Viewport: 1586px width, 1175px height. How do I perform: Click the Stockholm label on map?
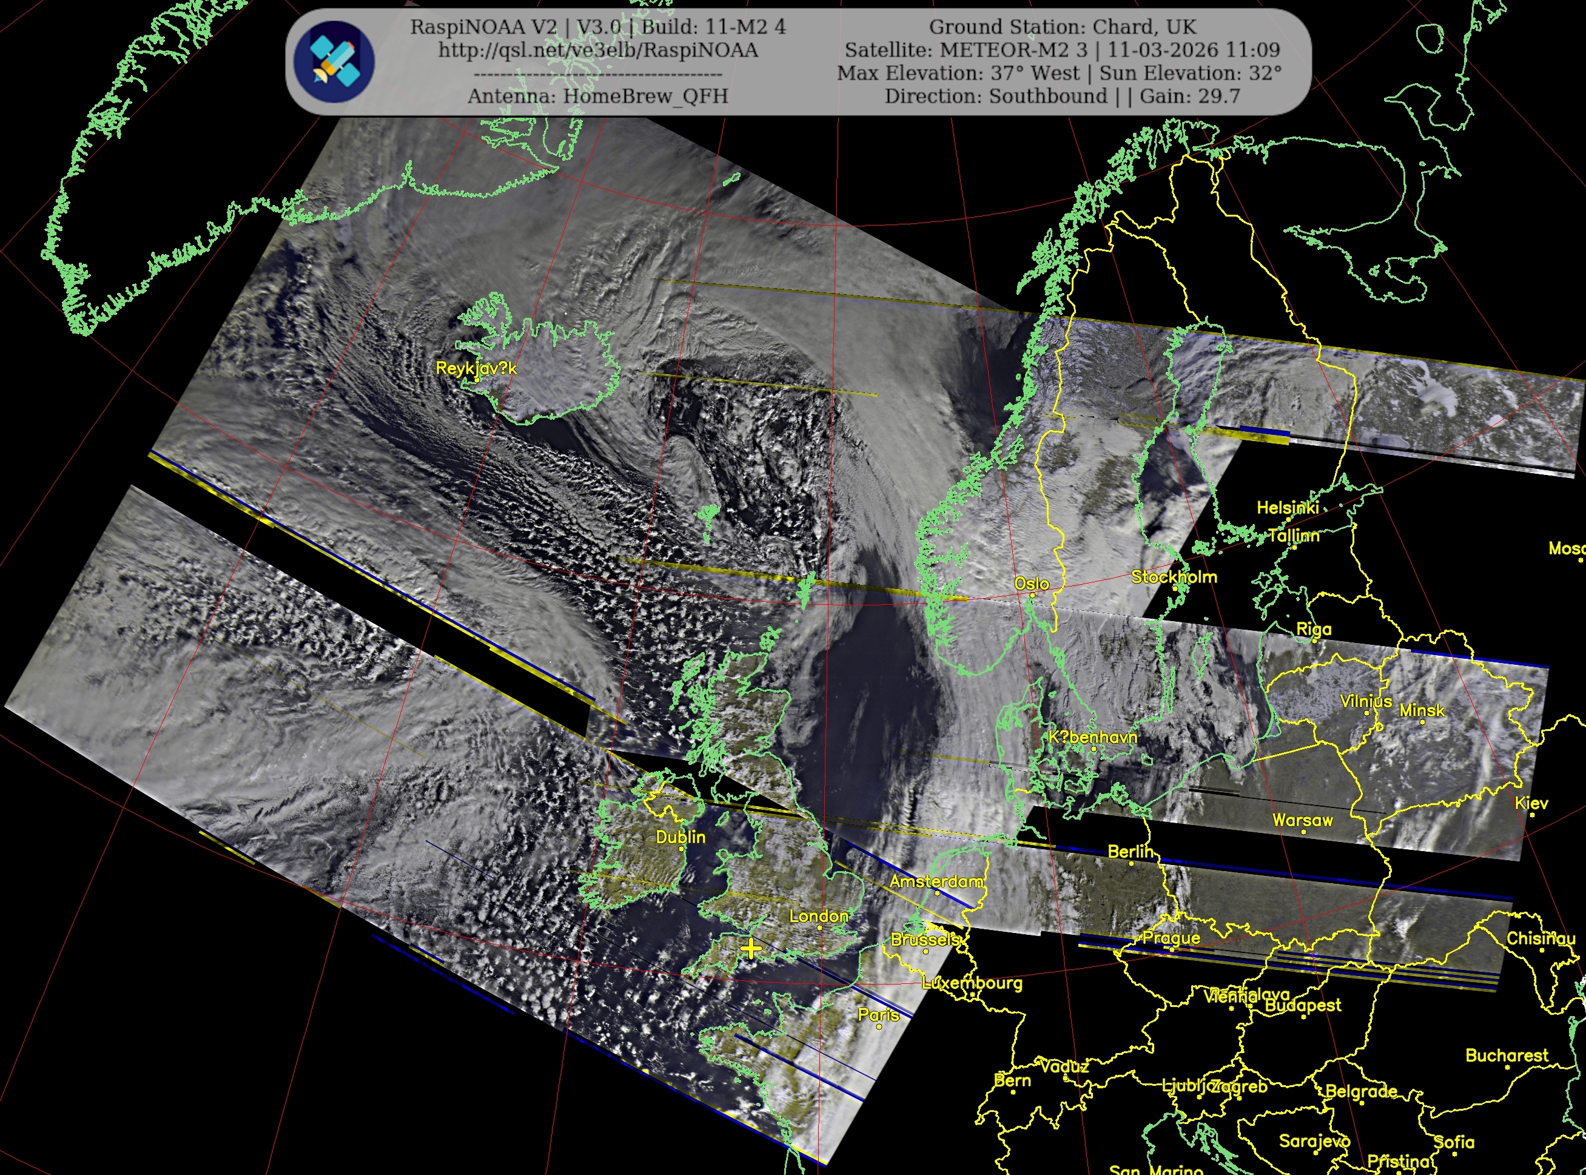(1174, 577)
